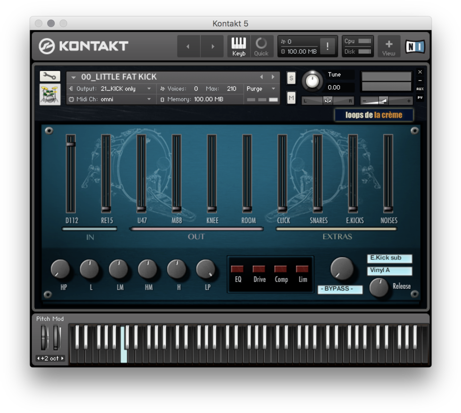Click the RE15 mic fader
Screen dimensions: 461x413
click(106, 173)
